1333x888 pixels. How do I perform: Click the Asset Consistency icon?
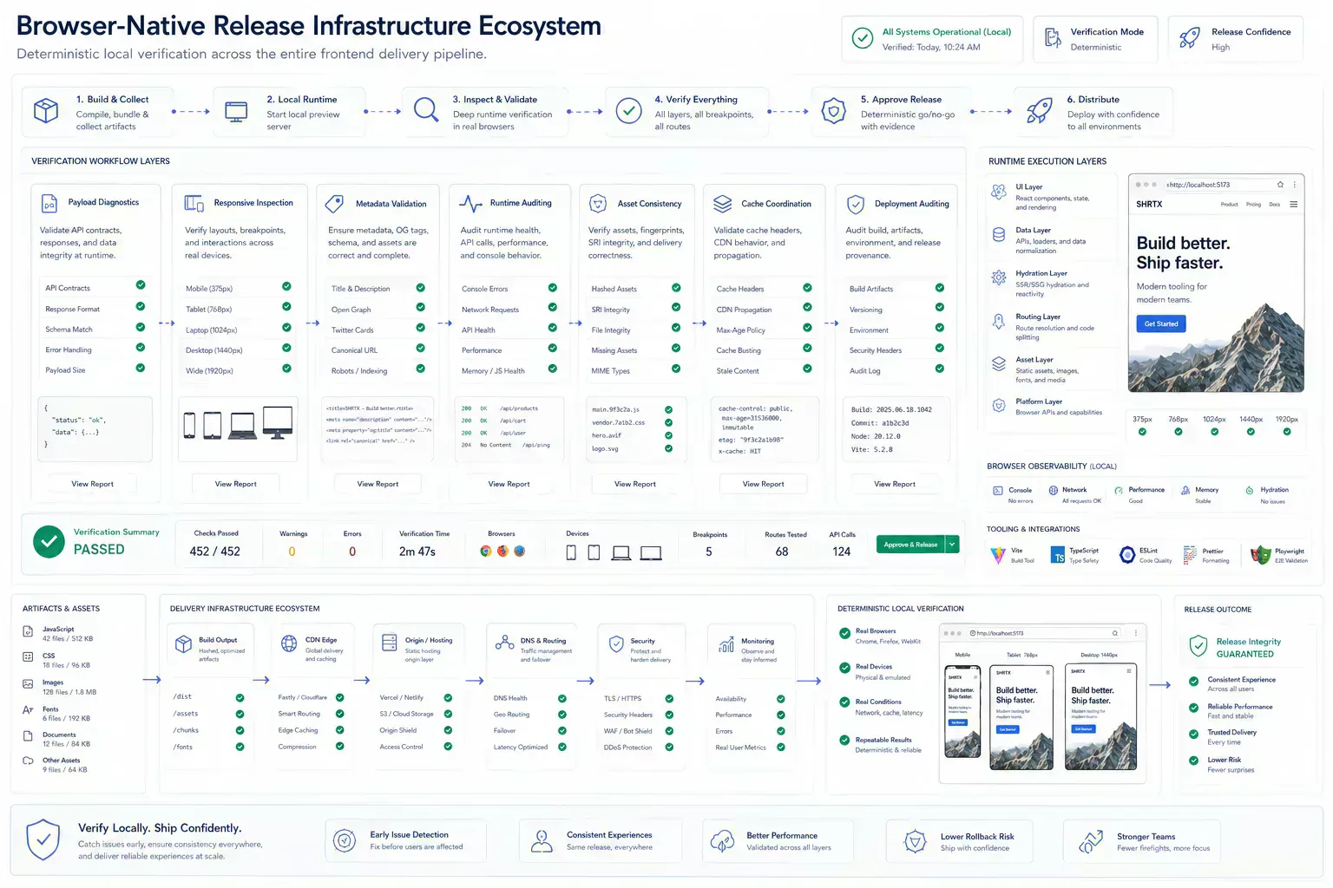pos(597,204)
